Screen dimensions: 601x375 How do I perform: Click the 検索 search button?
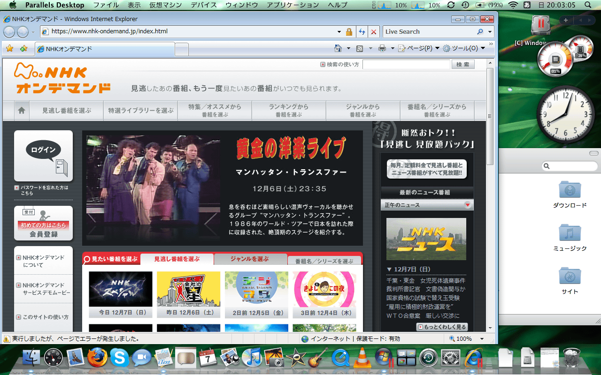tap(463, 65)
